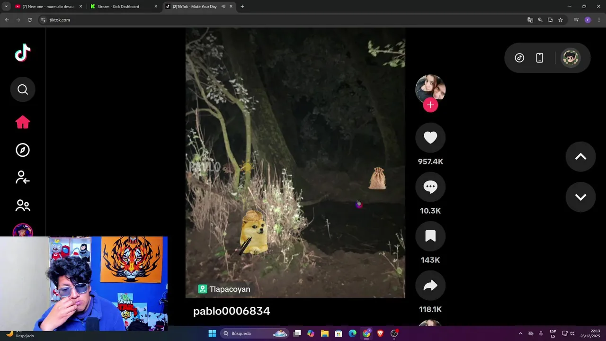Focus the tiktok.com address bar

click(x=284, y=20)
